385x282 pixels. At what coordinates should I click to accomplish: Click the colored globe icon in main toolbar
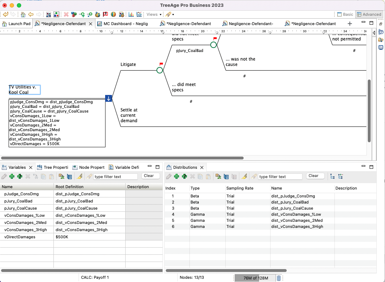click(113, 14)
